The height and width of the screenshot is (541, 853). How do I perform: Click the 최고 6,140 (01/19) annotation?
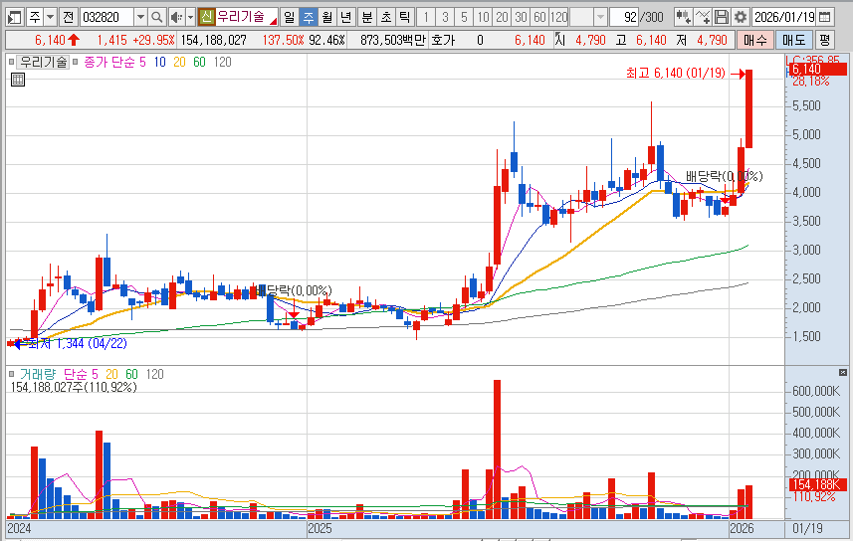tap(676, 73)
